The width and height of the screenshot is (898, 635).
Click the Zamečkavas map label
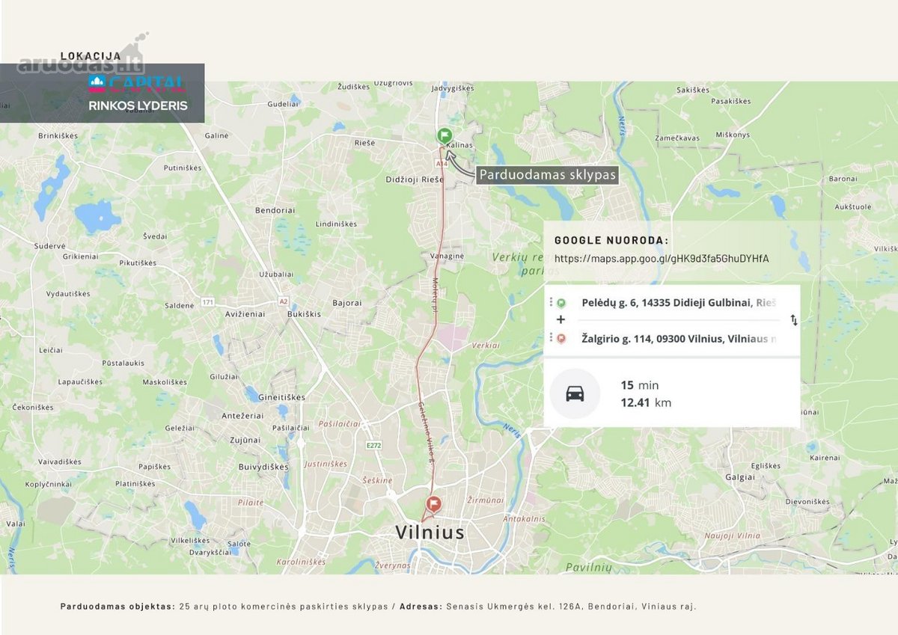click(678, 138)
